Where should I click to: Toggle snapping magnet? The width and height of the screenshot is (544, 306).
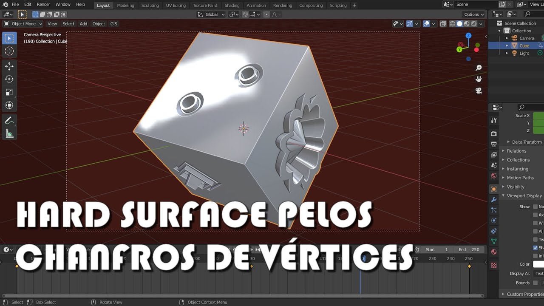click(245, 14)
